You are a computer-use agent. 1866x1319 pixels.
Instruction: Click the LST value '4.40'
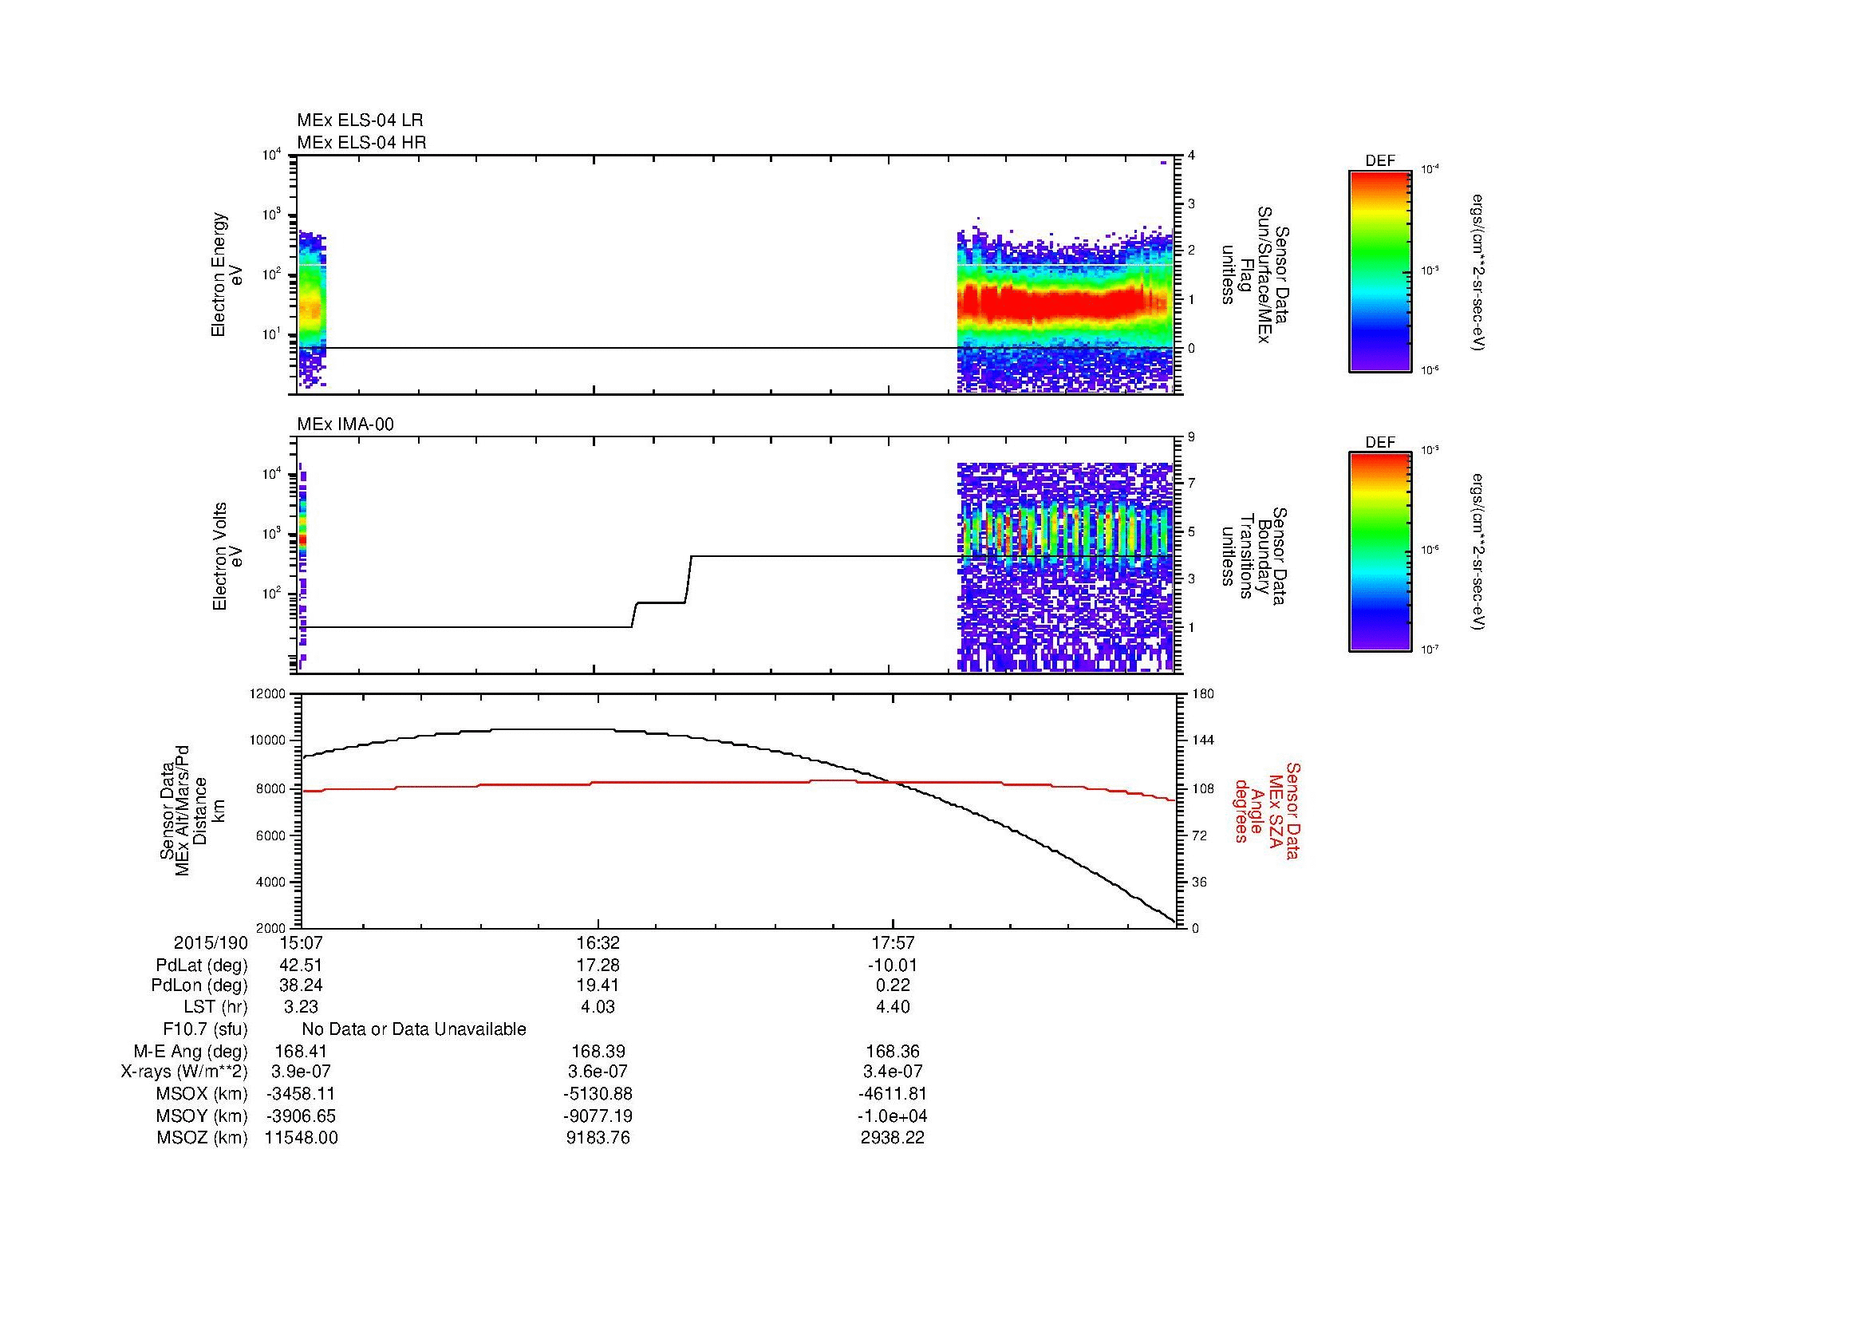pyautogui.click(x=893, y=1007)
